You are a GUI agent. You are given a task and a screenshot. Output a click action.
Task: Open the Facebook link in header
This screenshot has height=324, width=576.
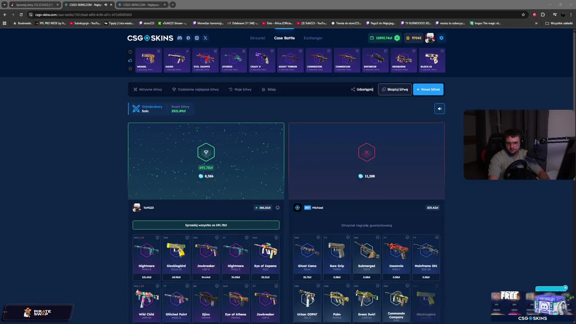click(x=188, y=38)
